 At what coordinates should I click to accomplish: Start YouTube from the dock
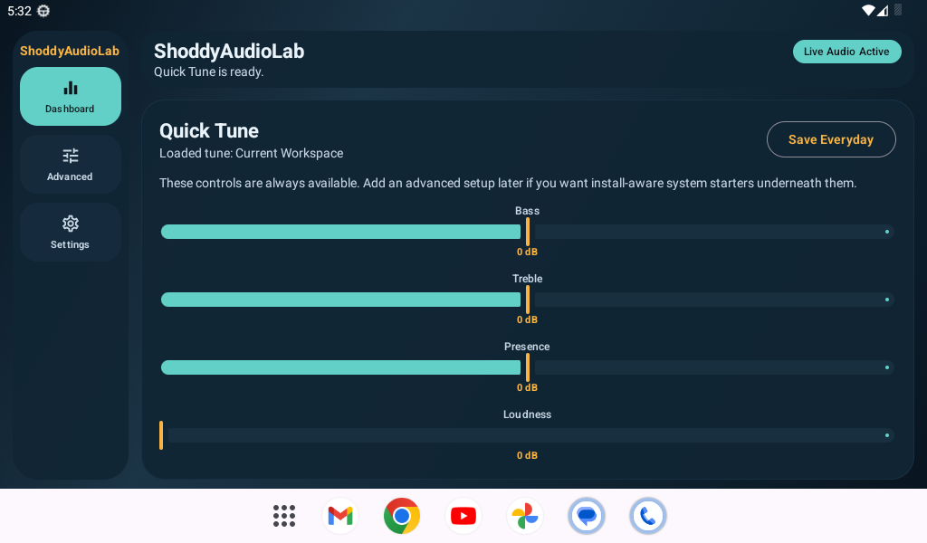tap(463, 516)
